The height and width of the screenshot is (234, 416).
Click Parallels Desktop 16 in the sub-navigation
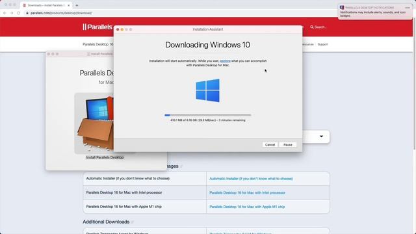click(98, 44)
